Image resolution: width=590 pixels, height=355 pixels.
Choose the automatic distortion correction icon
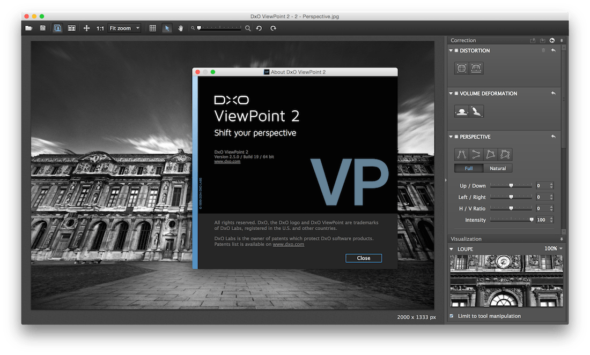click(462, 69)
